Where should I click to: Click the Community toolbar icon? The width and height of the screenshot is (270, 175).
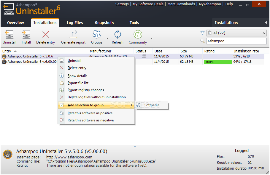coord(138,34)
